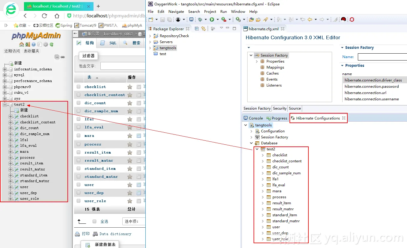Go to browser home page
The width and height of the screenshot is (407, 248).
tap(57, 16)
